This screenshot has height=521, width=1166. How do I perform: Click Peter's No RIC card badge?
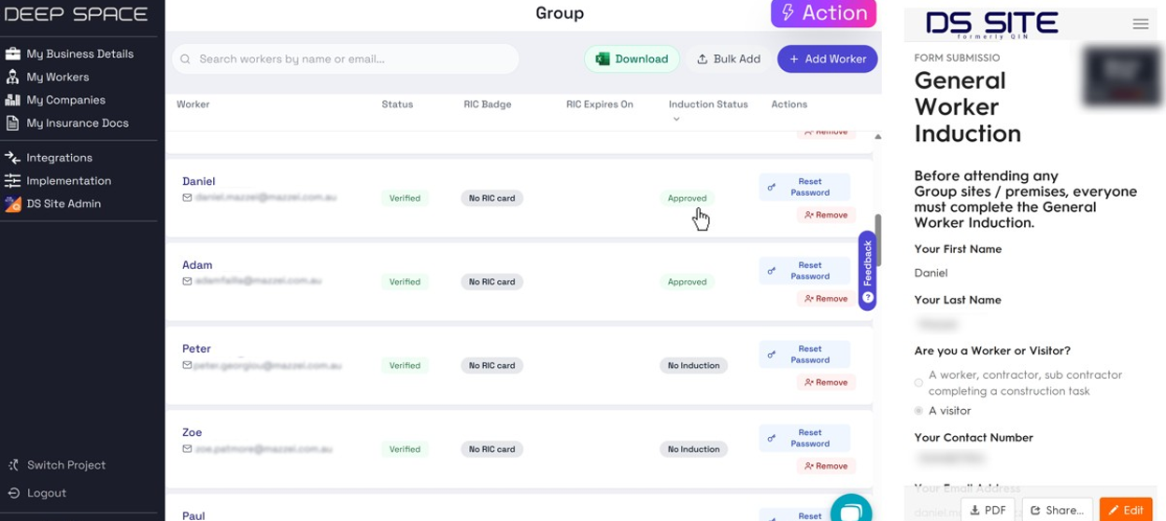[x=491, y=365]
